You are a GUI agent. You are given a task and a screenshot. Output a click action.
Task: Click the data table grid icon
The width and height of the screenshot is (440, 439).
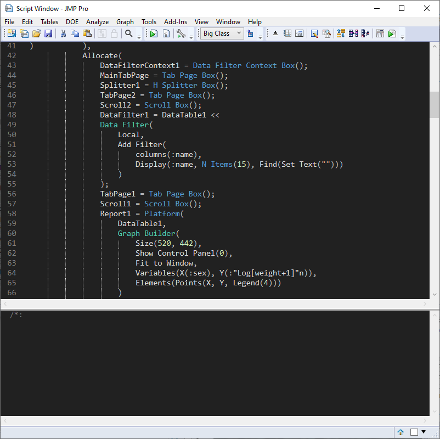click(x=287, y=33)
